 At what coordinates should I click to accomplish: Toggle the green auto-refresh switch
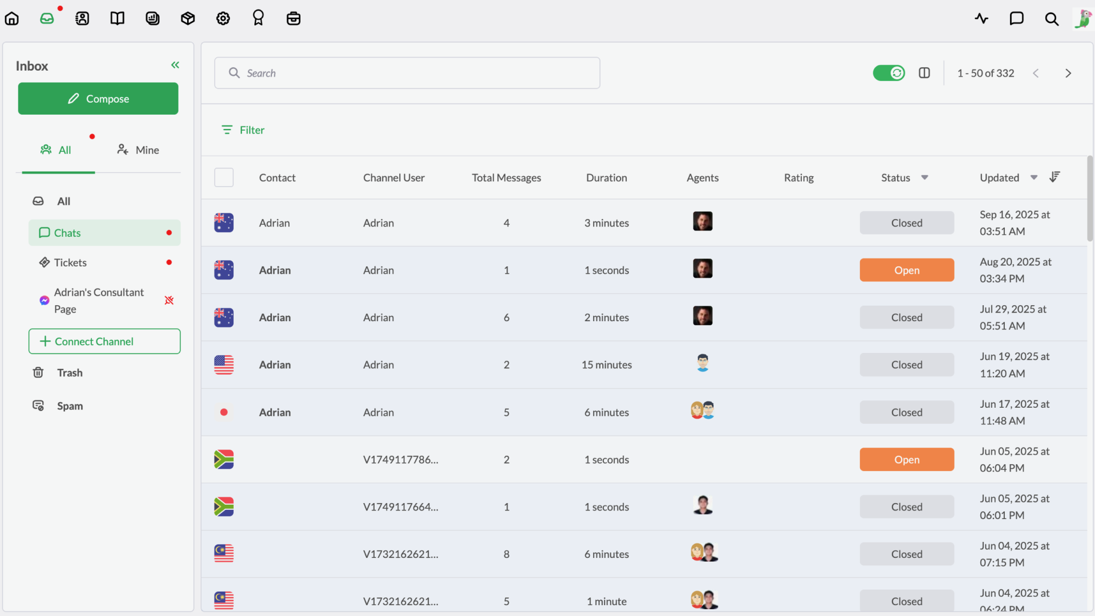[x=889, y=73]
